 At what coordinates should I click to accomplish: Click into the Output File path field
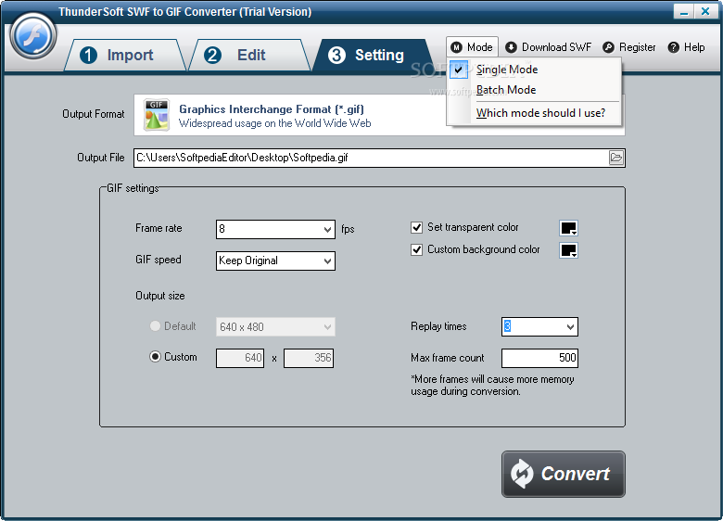[x=371, y=158]
